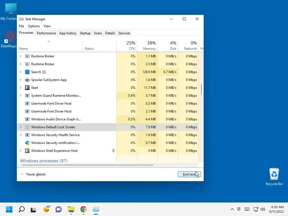Screen dimensions: 288x216
Task: Expand Windows Shell Experience Host row
Action: [20, 151]
